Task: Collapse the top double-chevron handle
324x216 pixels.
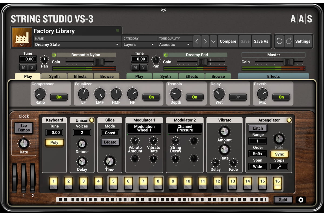Action: [163, 10]
